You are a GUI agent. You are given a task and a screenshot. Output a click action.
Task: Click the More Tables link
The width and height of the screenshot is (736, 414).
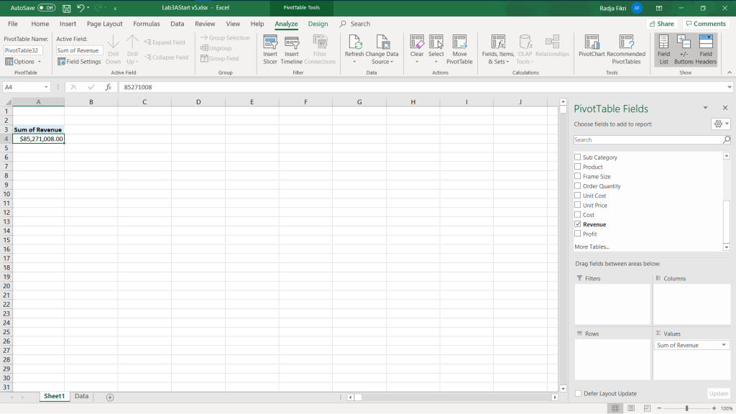click(591, 247)
